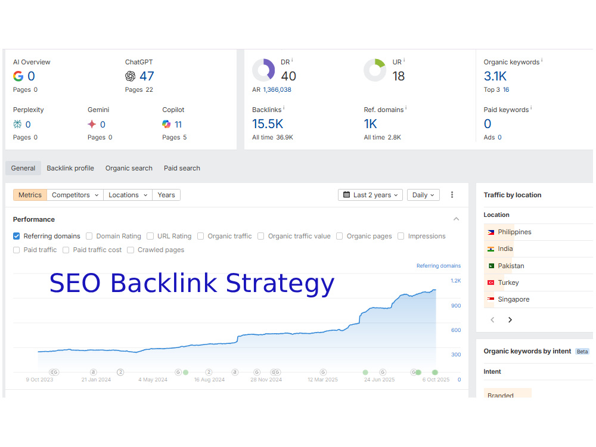Viewport: 596px width, 447px height.
Task: Switch to the Paid search tab
Action: pyautogui.click(x=182, y=168)
